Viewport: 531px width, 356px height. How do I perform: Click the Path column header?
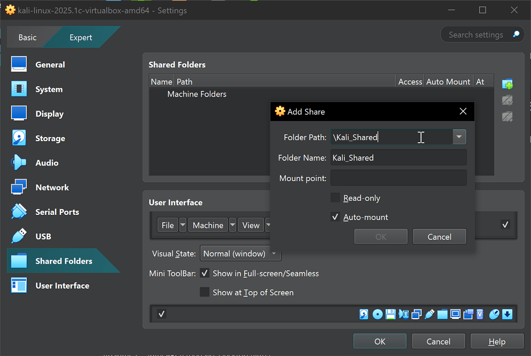coord(285,81)
